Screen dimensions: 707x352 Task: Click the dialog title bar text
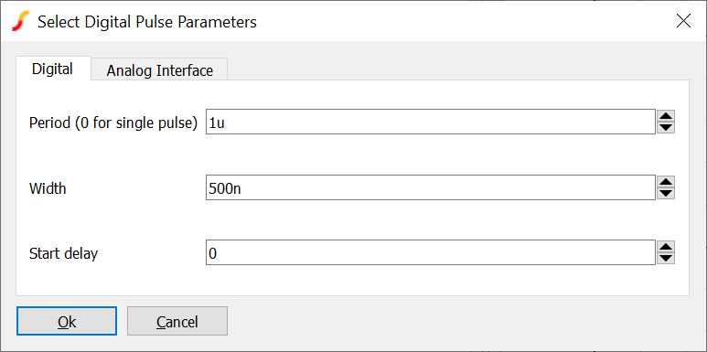(x=147, y=22)
